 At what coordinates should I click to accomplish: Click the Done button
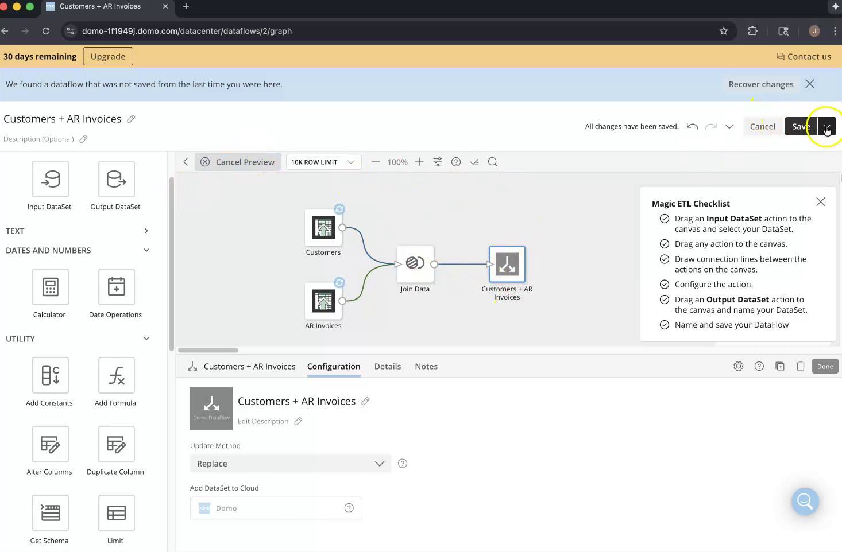825,366
